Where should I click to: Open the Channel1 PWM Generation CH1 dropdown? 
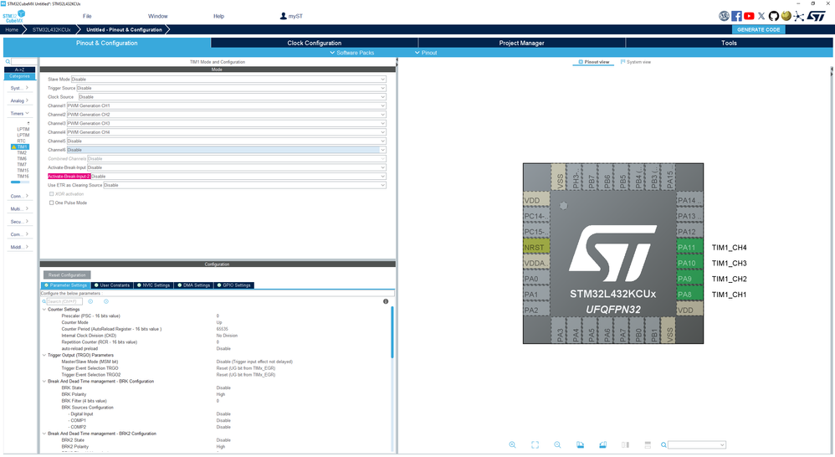(227, 105)
